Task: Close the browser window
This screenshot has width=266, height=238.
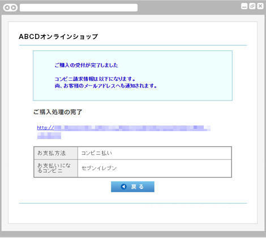Action: [260, 6]
